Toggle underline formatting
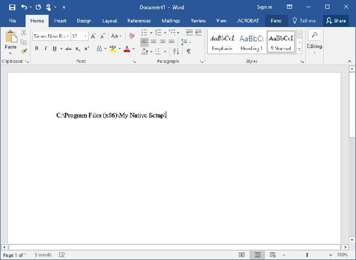356x260 pixels. (55, 49)
